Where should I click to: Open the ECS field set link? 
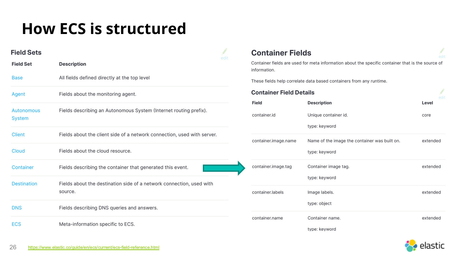tap(16, 224)
